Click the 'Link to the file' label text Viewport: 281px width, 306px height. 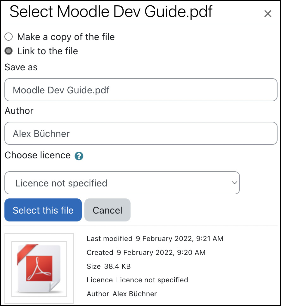[47, 51]
